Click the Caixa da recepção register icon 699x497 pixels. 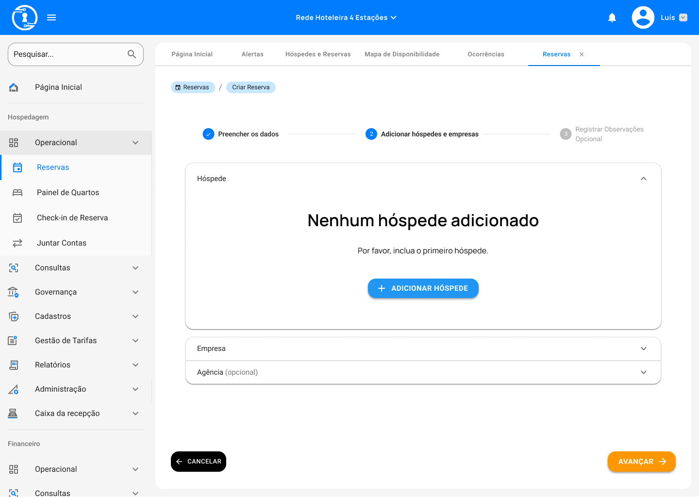coord(13,414)
